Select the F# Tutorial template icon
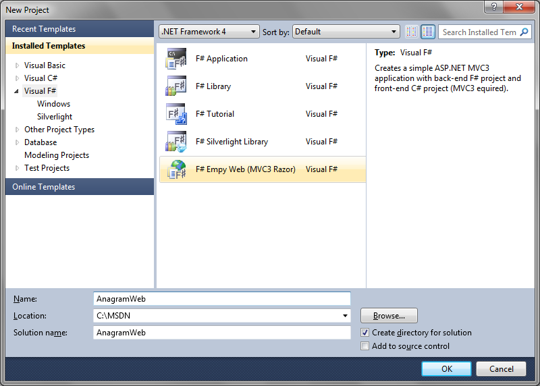This screenshot has width=540, height=386. pyautogui.click(x=176, y=114)
